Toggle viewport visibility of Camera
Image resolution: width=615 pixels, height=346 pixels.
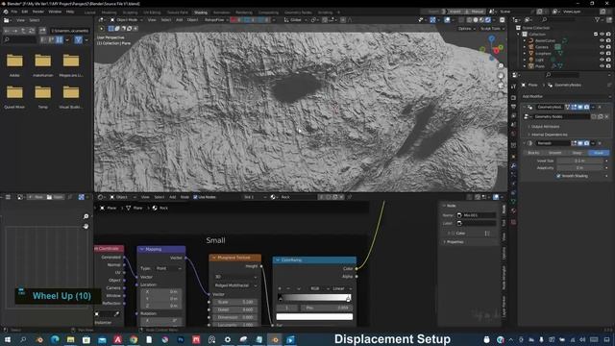602,47
